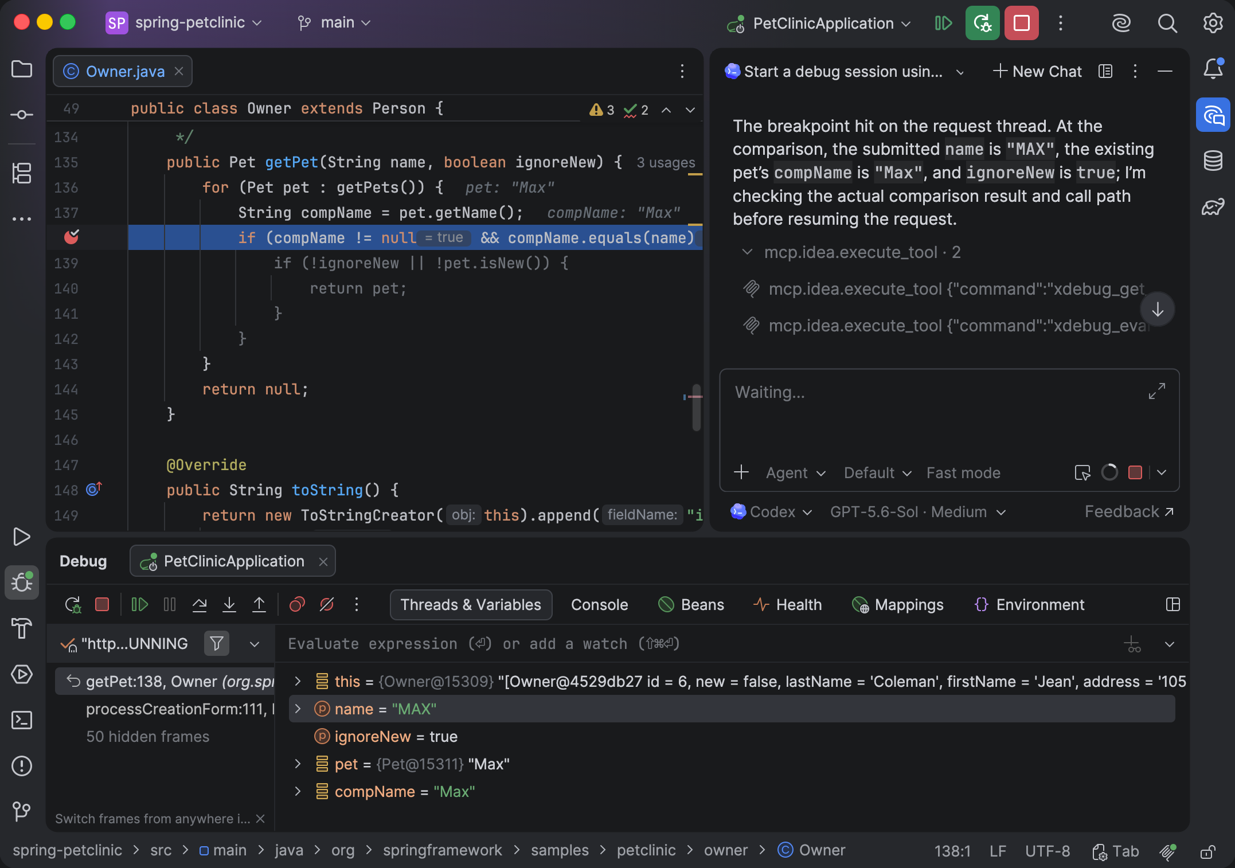
Task: Toggle Mute Breakpoints in Debug toolbar
Action: [x=327, y=605]
